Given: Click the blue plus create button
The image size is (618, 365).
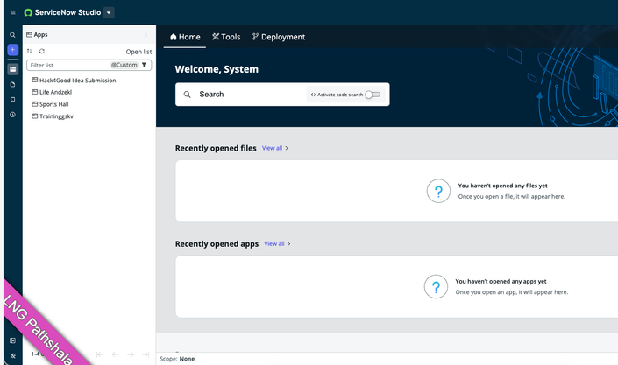Looking at the screenshot, I should [12, 50].
